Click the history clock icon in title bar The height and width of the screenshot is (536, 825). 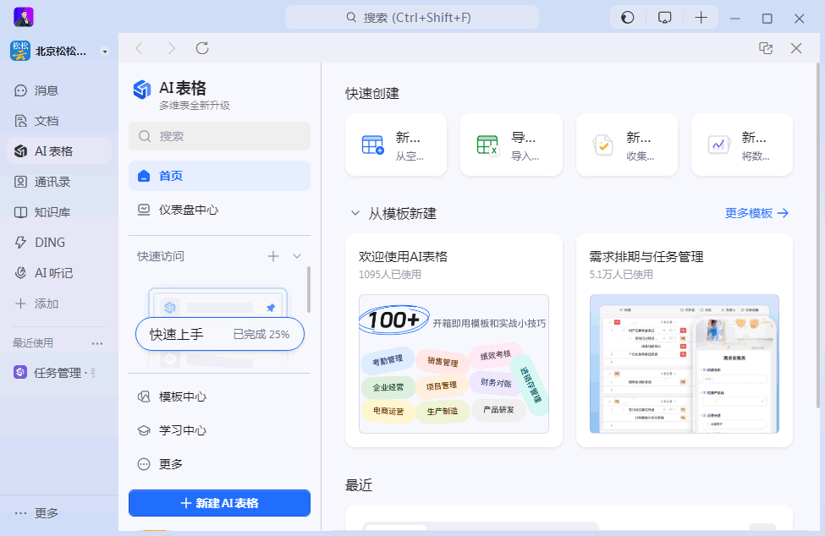pos(627,18)
